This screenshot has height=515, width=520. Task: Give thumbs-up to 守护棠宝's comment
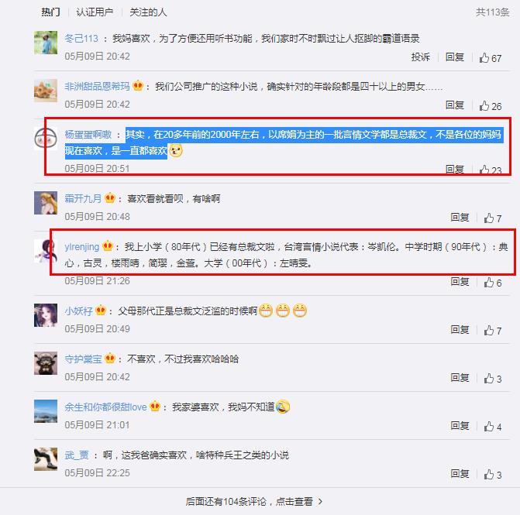click(x=492, y=379)
